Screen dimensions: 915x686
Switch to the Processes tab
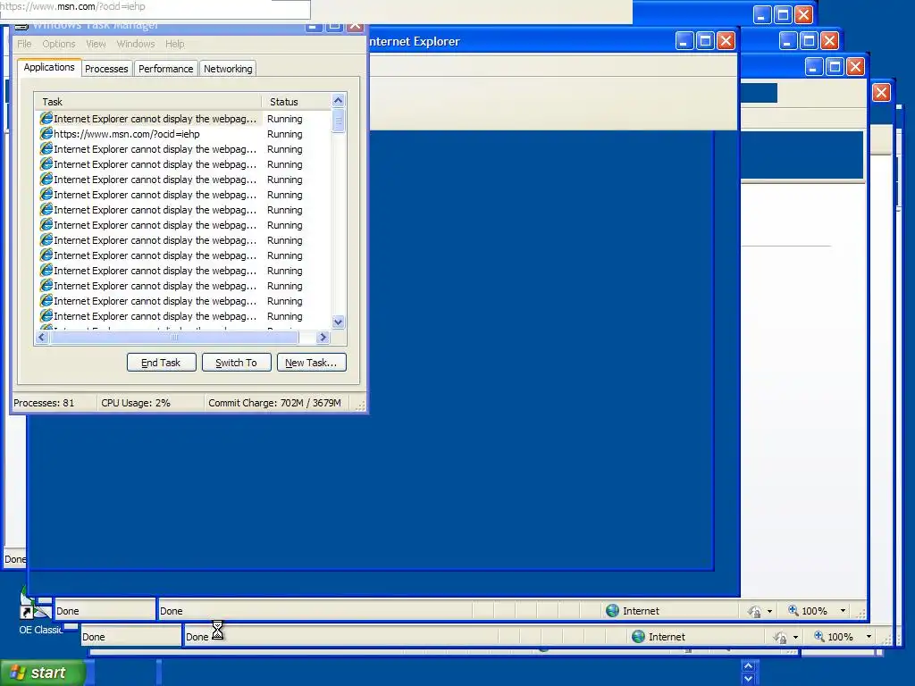coord(106,69)
